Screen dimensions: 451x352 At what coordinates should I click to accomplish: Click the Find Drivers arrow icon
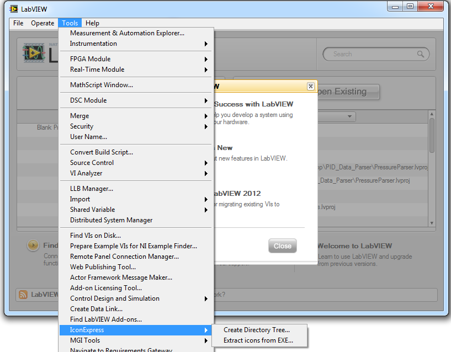33,246
